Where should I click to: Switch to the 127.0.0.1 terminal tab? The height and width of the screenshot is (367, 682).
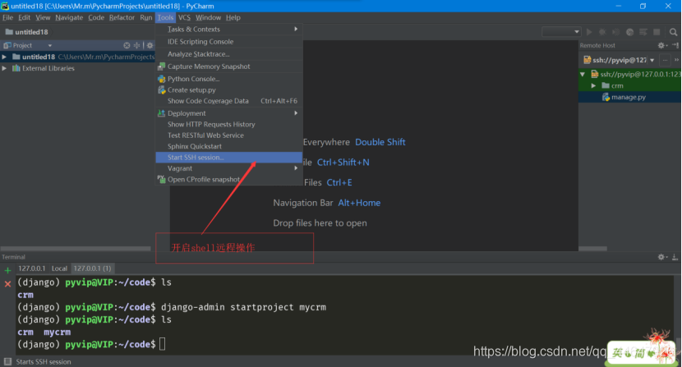pyautogui.click(x=32, y=268)
